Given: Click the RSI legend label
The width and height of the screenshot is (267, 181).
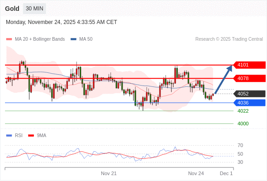Looking at the screenshot, I should (x=19, y=136).
